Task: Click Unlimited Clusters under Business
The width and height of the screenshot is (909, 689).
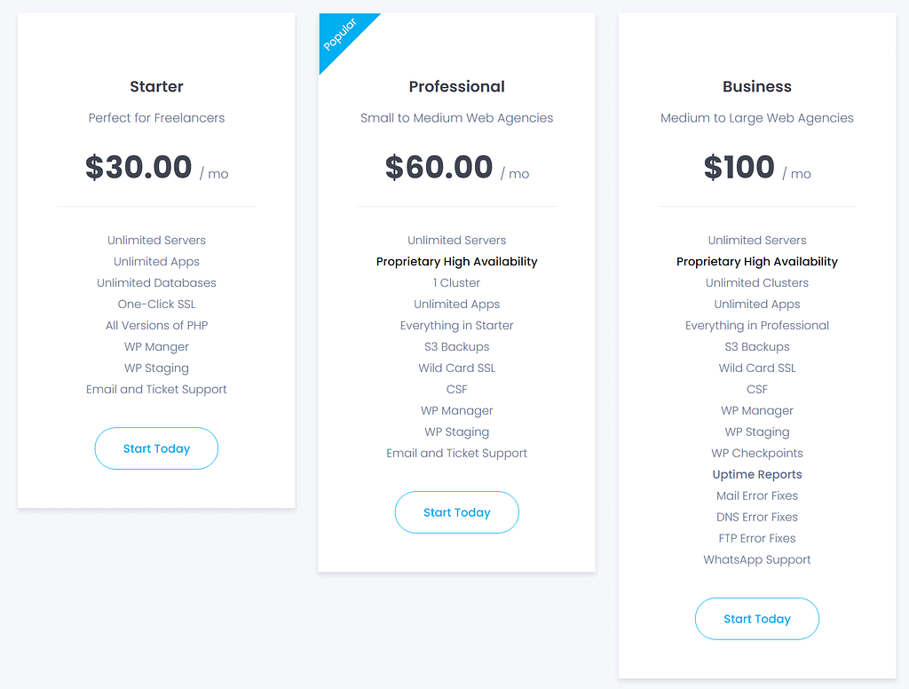Action: pos(756,282)
